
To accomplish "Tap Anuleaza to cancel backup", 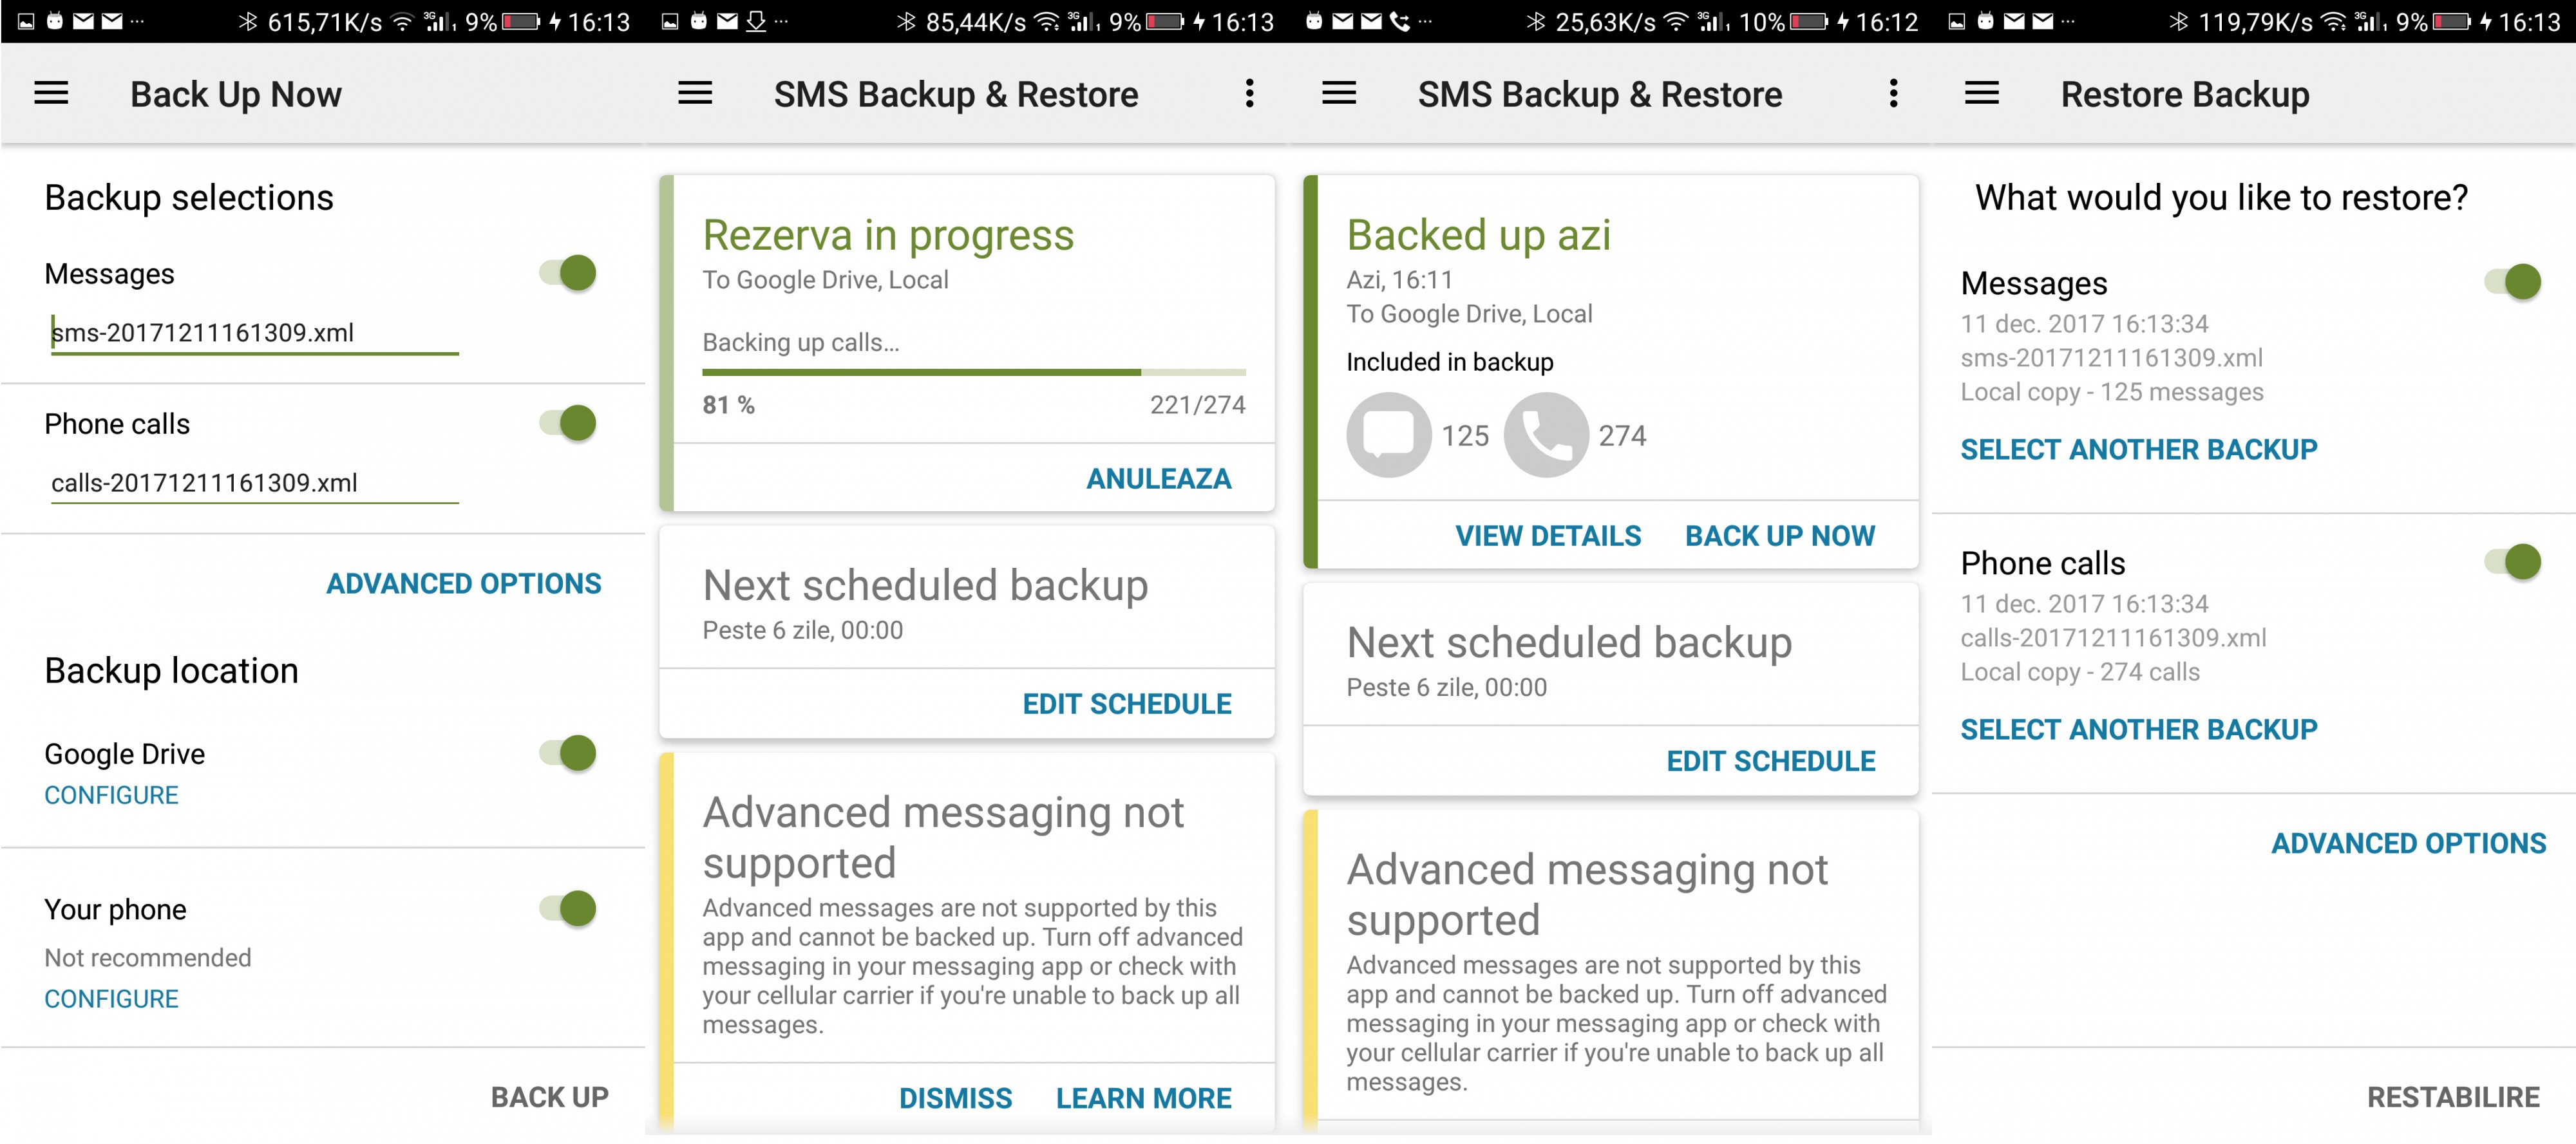I will 1159,480.
